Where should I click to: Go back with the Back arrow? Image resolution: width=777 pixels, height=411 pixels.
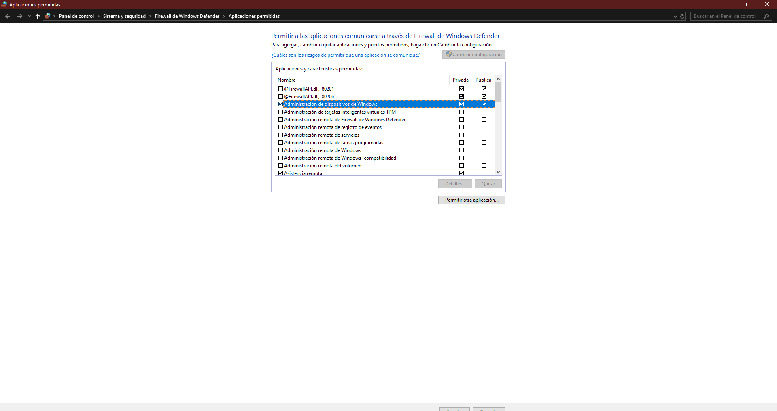[8, 16]
